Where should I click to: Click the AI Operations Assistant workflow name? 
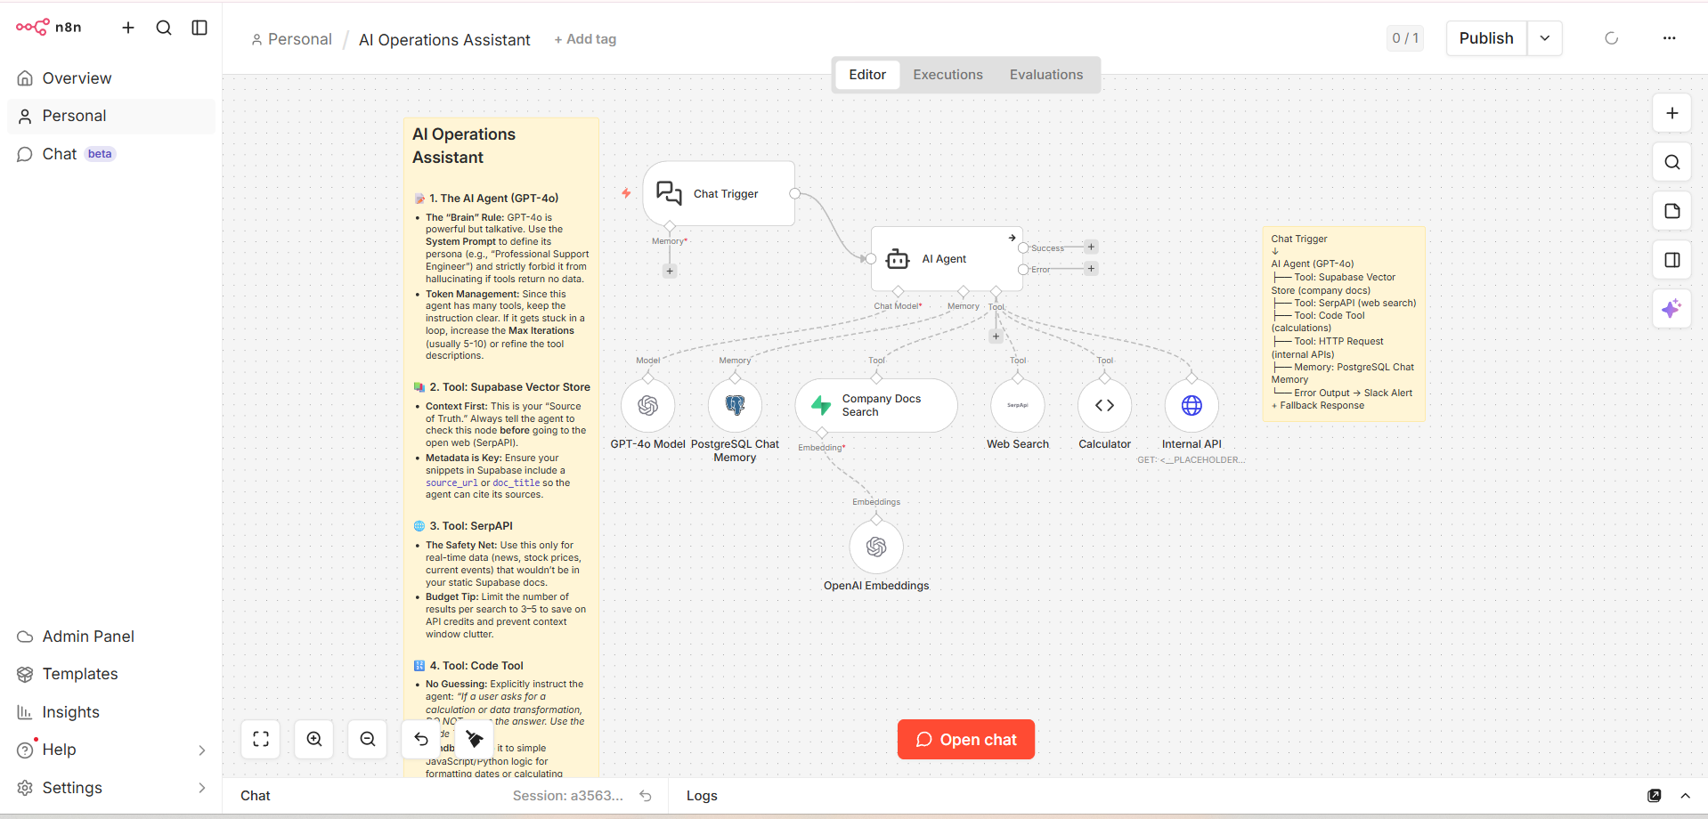[x=444, y=40]
